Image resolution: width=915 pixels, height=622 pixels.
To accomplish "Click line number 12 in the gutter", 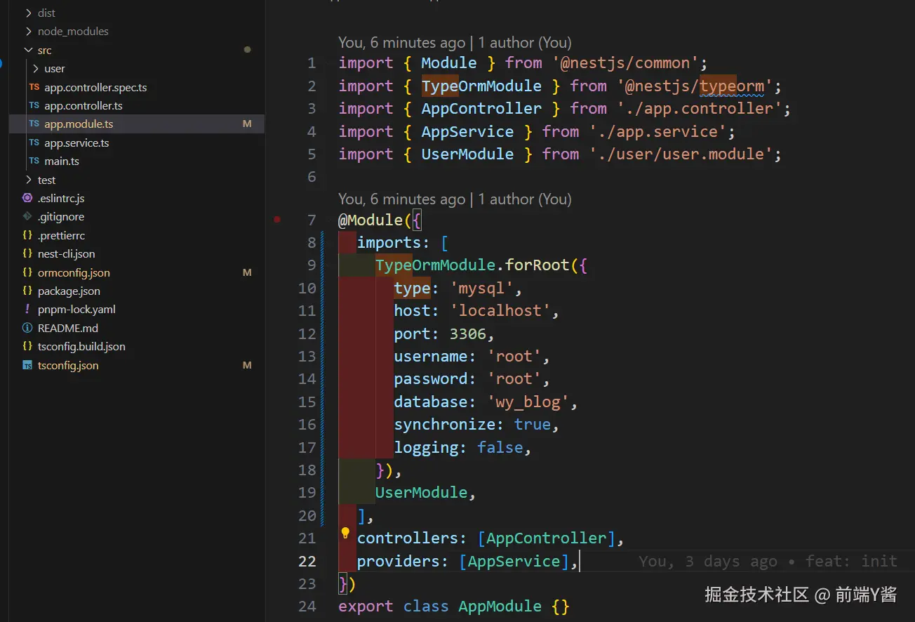I will pos(307,333).
